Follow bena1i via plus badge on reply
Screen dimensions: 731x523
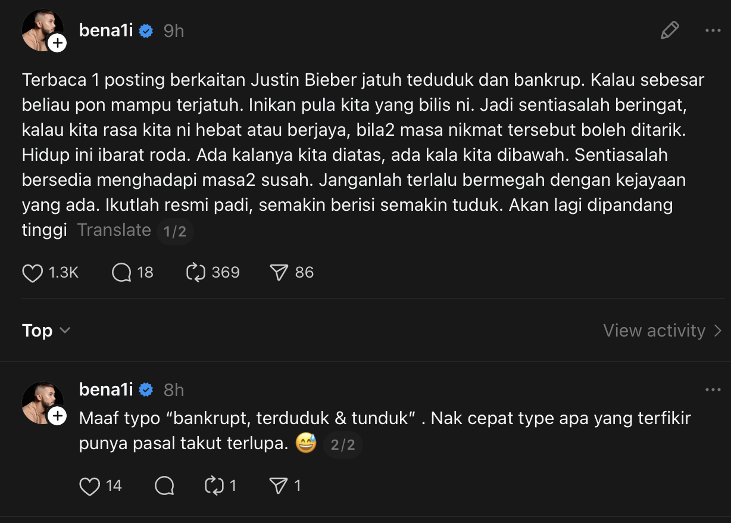coord(57,416)
